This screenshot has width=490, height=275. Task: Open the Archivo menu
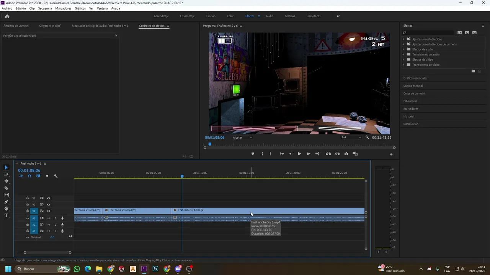tap(7, 8)
